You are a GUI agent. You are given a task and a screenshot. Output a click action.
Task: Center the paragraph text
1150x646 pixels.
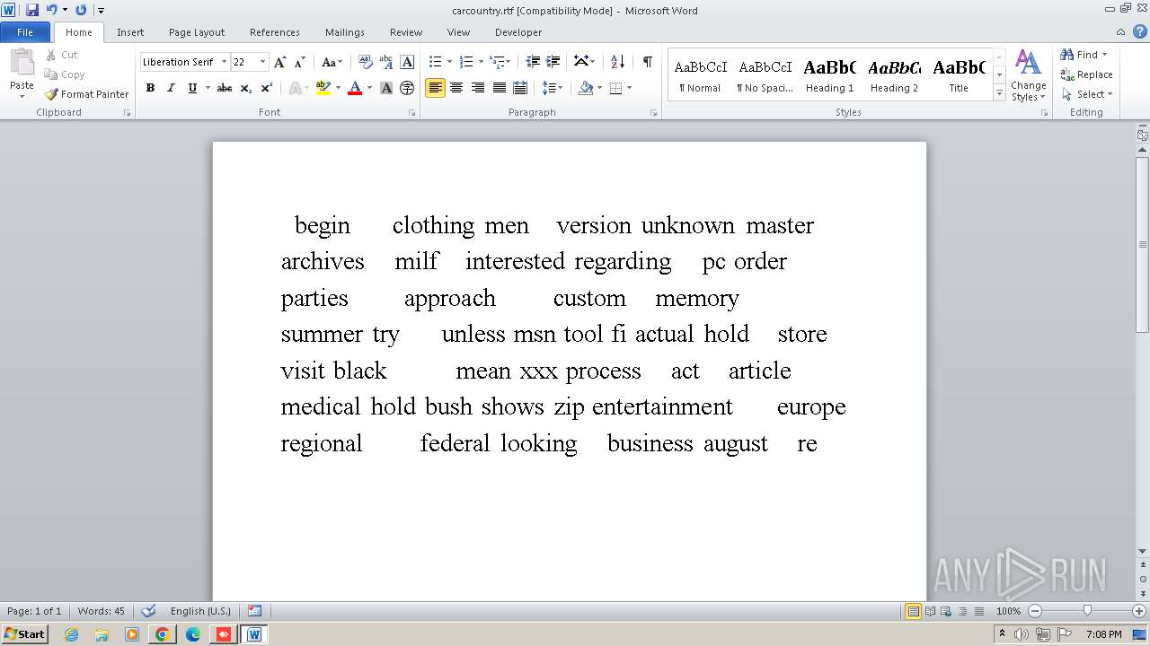[x=456, y=88]
